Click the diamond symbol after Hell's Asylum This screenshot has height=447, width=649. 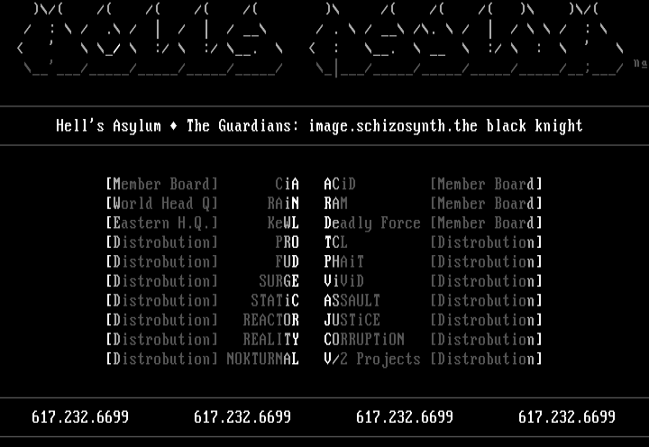[x=173, y=126]
